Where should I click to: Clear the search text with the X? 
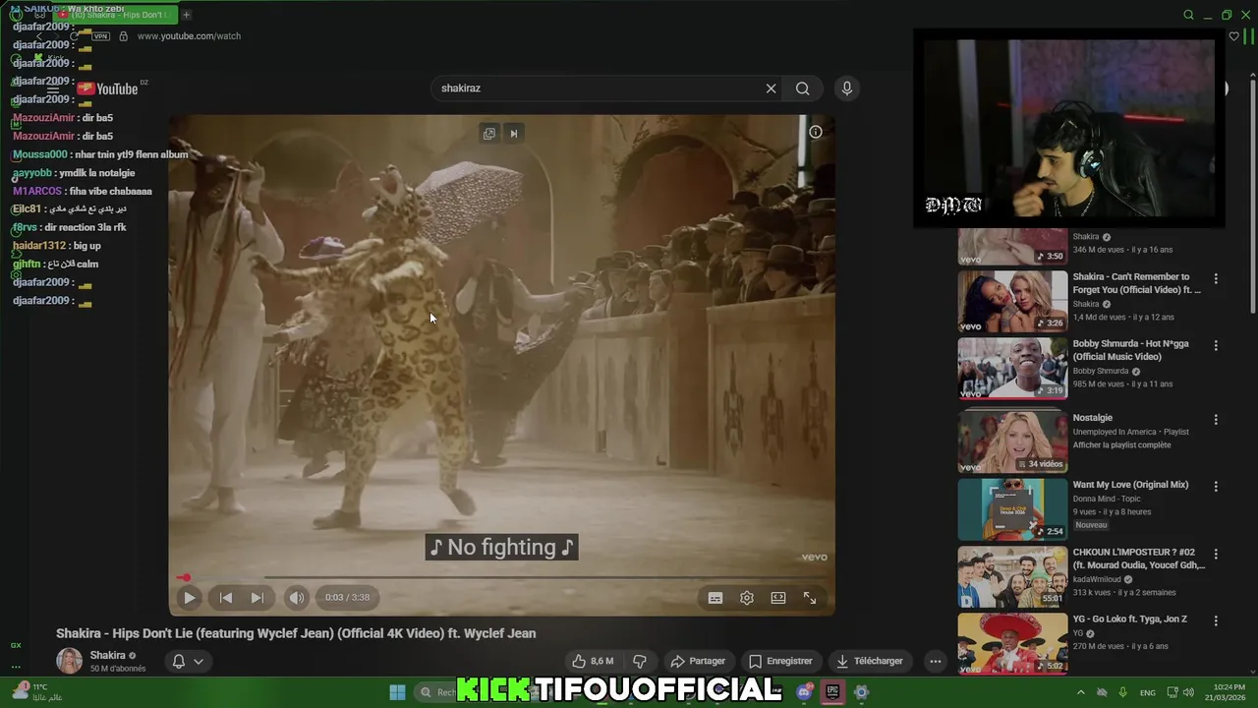coord(772,88)
